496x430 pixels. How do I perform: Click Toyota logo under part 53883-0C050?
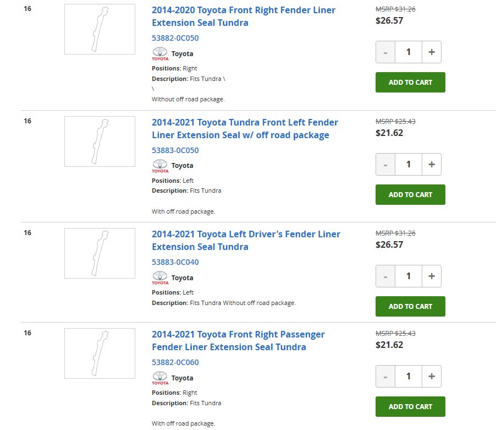[x=160, y=166]
